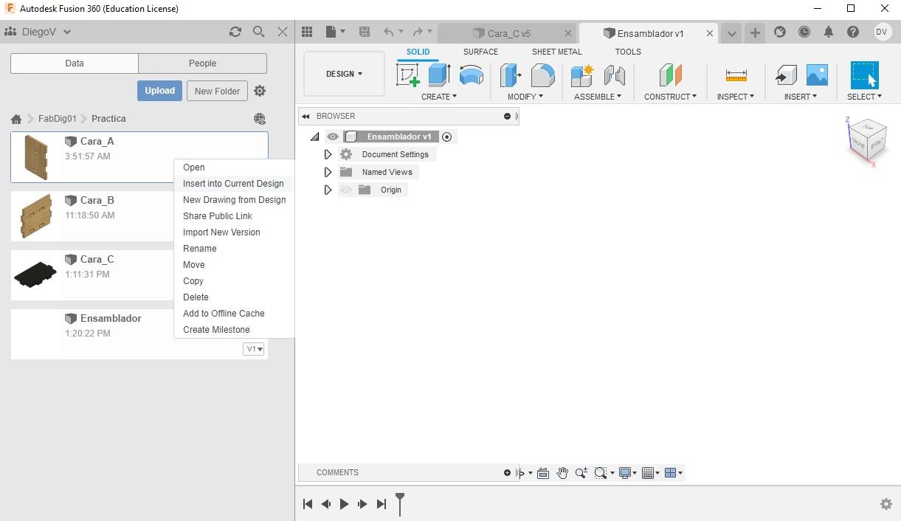Screen dimensions: 901x521
Task: Select the Offset Plane tool
Action: point(670,75)
